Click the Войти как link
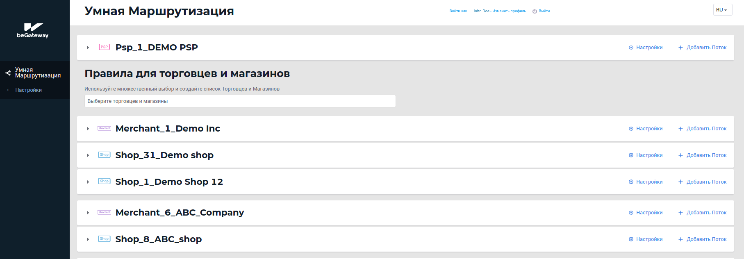The width and height of the screenshot is (744, 259). click(x=458, y=11)
